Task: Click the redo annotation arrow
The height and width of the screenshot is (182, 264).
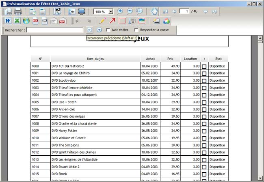Action: click(89, 21)
